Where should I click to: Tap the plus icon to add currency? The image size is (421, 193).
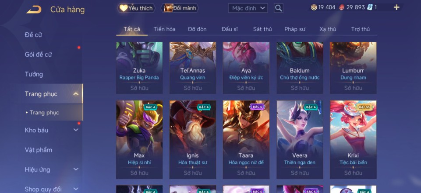point(396,7)
